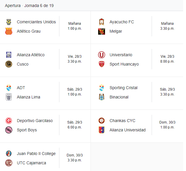Click the Sport Boys team crest
This screenshot has height=171, width=186.
point(9,130)
